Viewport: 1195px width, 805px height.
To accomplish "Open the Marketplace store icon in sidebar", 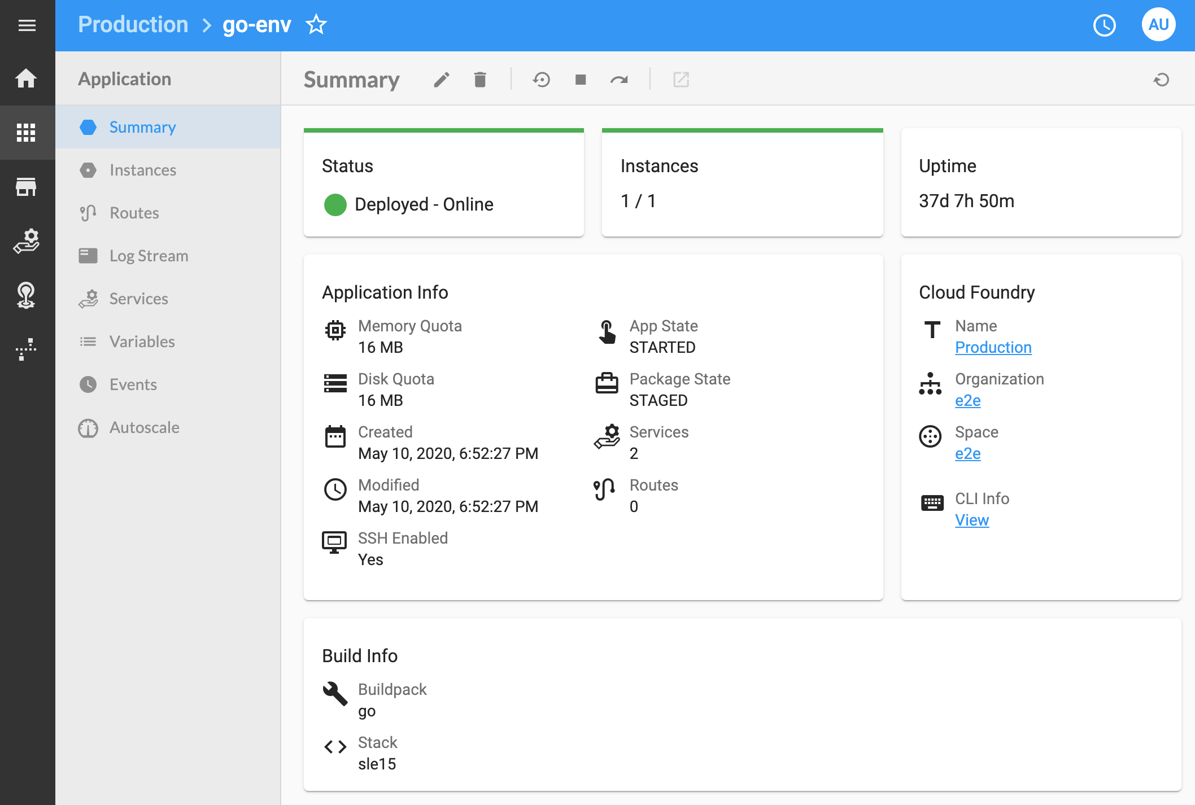I will click(x=27, y=187).
